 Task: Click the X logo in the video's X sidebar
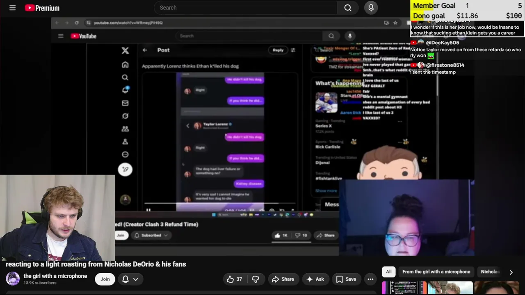tap(125, 50)
